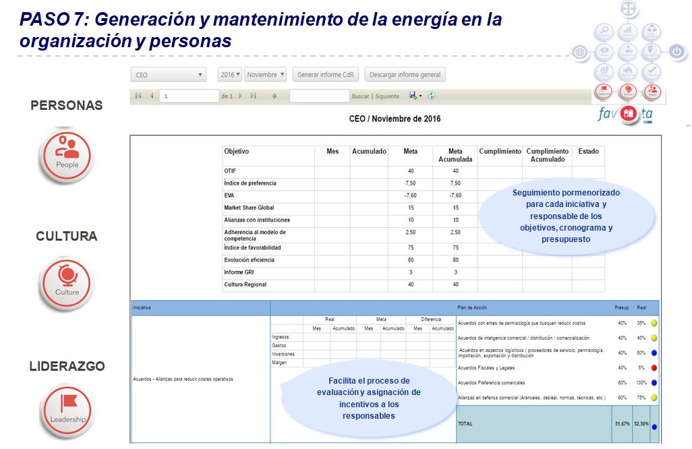Select the 'Evolución eficiencia' objective row

click(x=413, y=260)
